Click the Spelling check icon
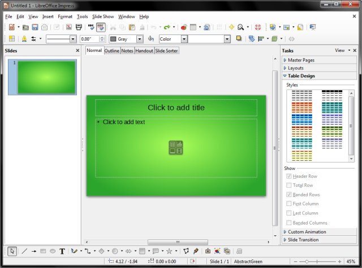This screenshot has height=268, width=362. pos(92,27)
